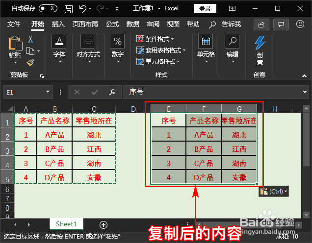The height and width of the screenshot is (243, 312).
Task: Click the 粘贴 Paste clipboard icon
Action: point(15,43)
